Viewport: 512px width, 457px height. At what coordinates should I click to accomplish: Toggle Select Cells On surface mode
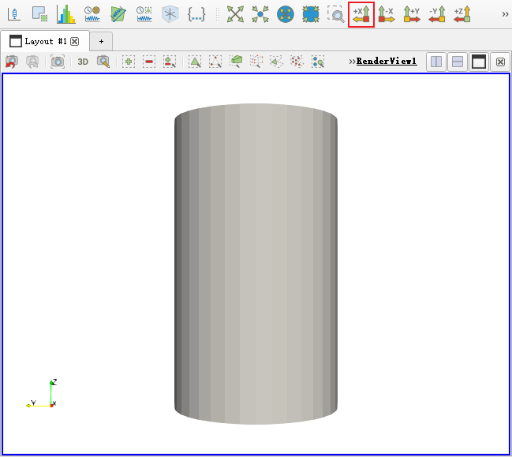coord(194,61)
